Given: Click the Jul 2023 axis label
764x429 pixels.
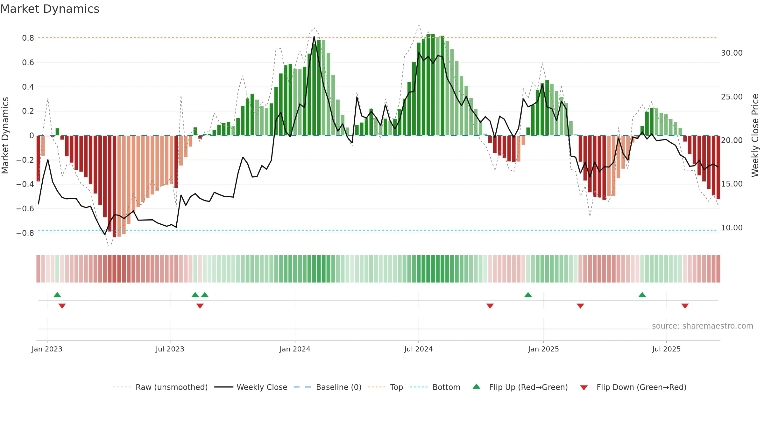Looking at the screenshot, I should pyautogui.click(x=170, y=349).
